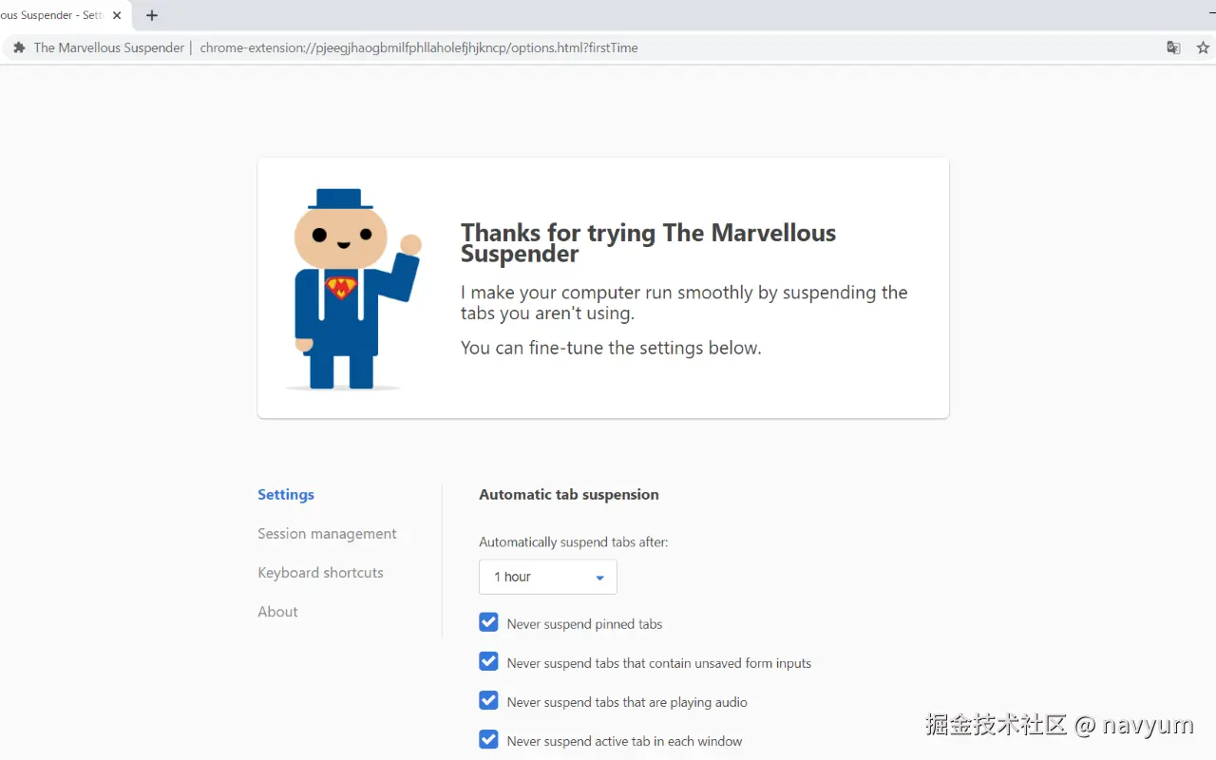Open Session management section
The height and width of the screenshot is (760, 1216).
(327, 533)
